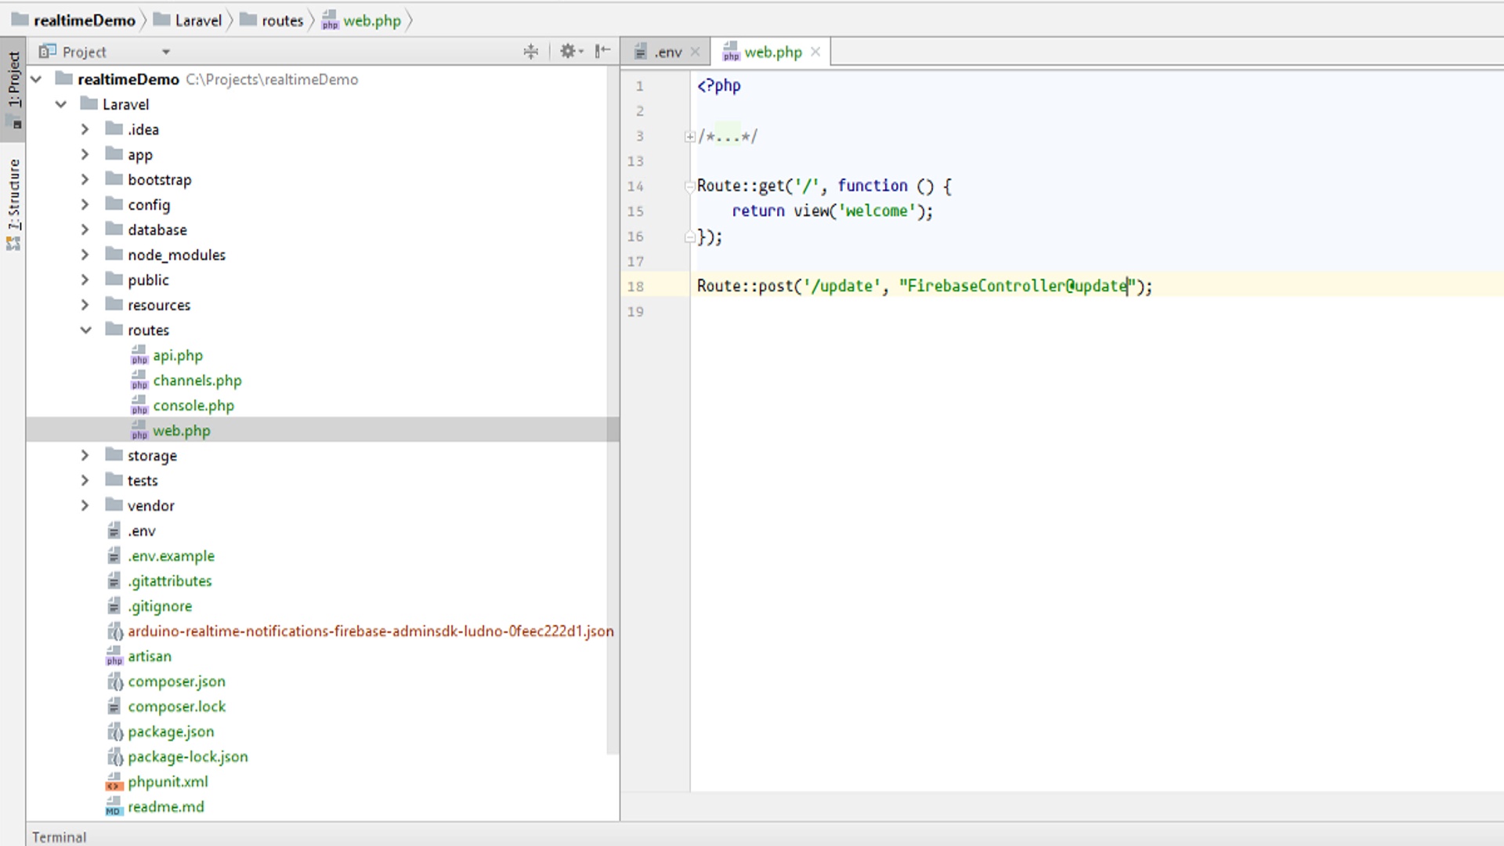Collapse the Laravel folder arrow

pos(61,104)
